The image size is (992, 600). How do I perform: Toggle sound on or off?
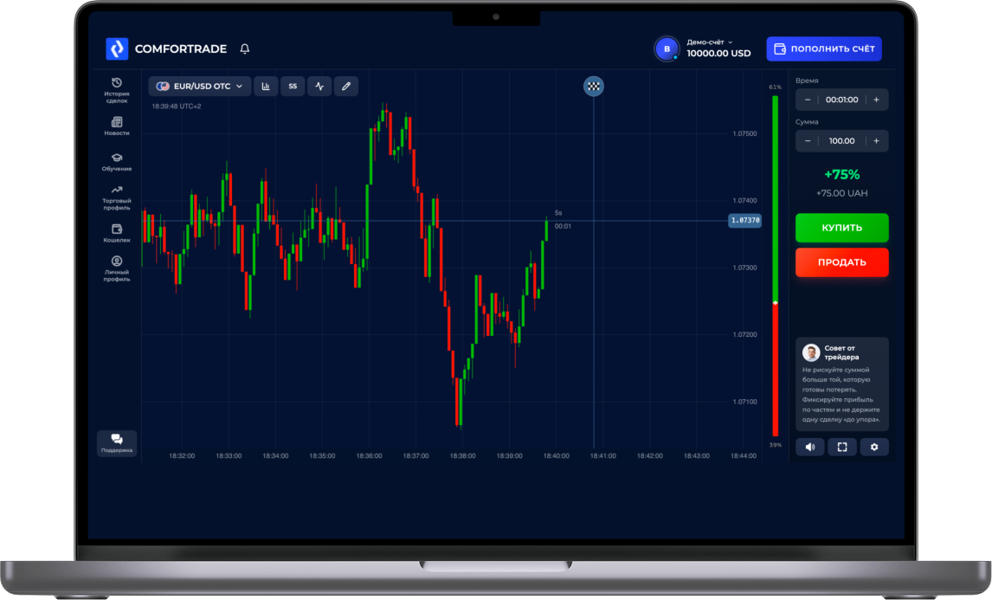click(x=810, y=447)
